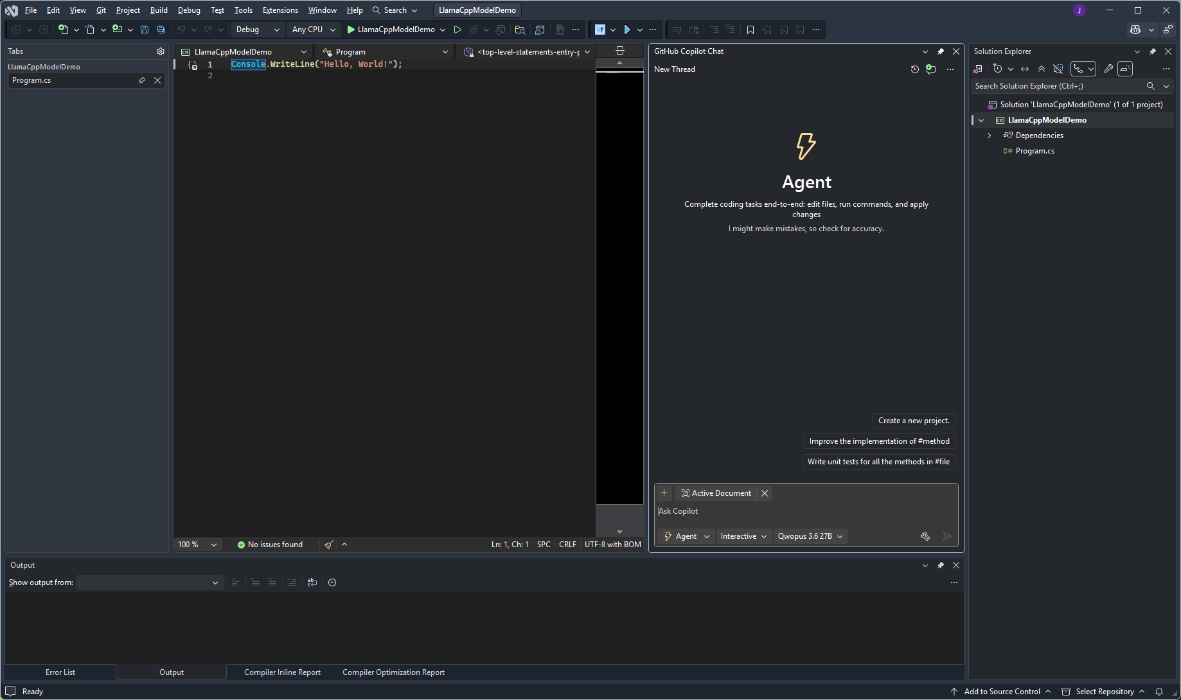Click the Ask Copilot input field
The width and height of the screenshot is (1181, 700).
coord(806,511)
